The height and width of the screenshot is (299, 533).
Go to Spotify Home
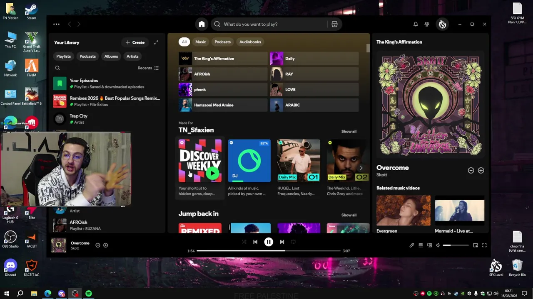[202, 24]
